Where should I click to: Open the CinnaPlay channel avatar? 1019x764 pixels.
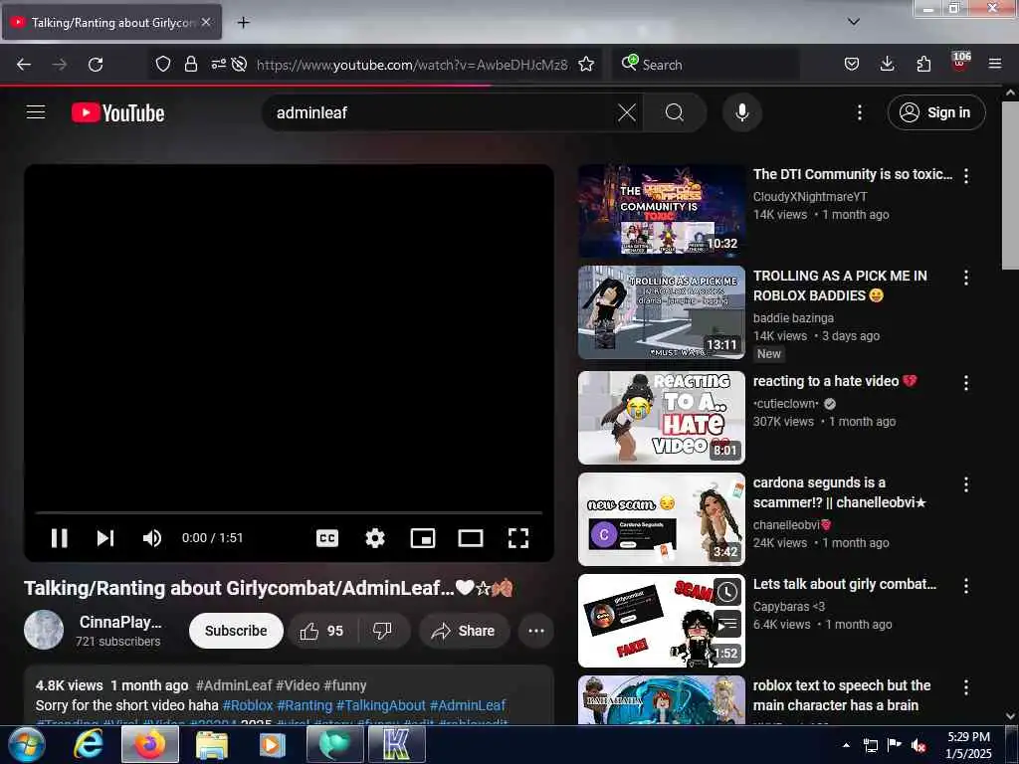(44, 630)
